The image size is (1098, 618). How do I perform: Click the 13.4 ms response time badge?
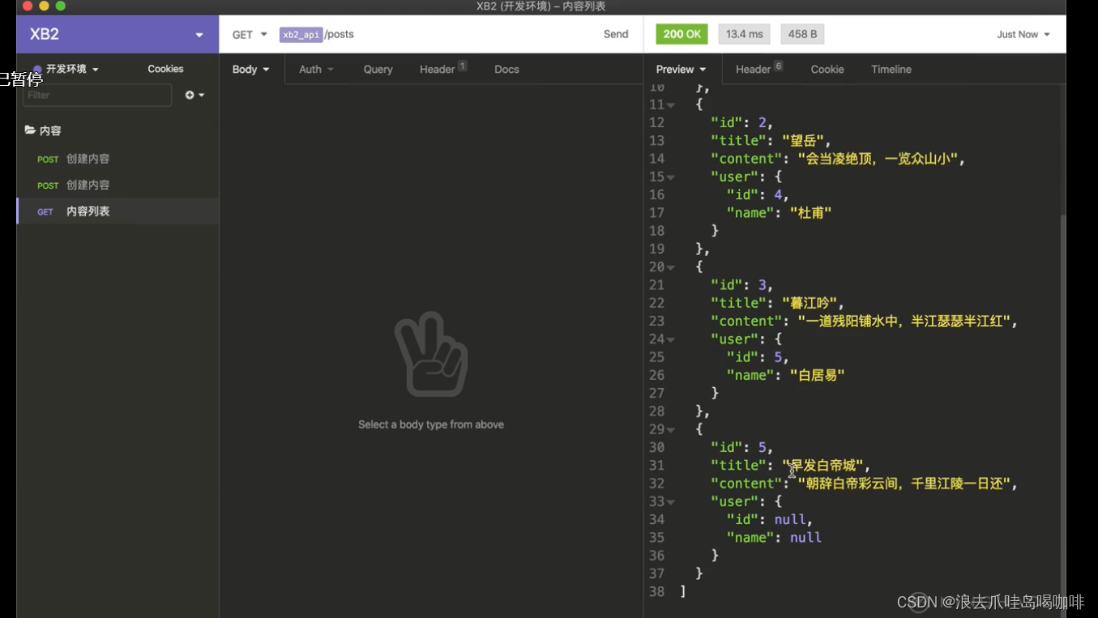[x=744, y=34]
